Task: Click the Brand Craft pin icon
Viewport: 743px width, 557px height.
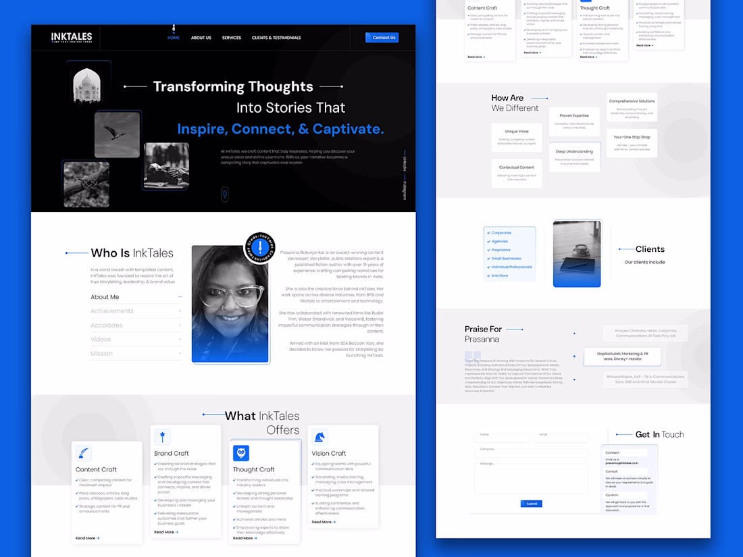Action: point(162,437)
